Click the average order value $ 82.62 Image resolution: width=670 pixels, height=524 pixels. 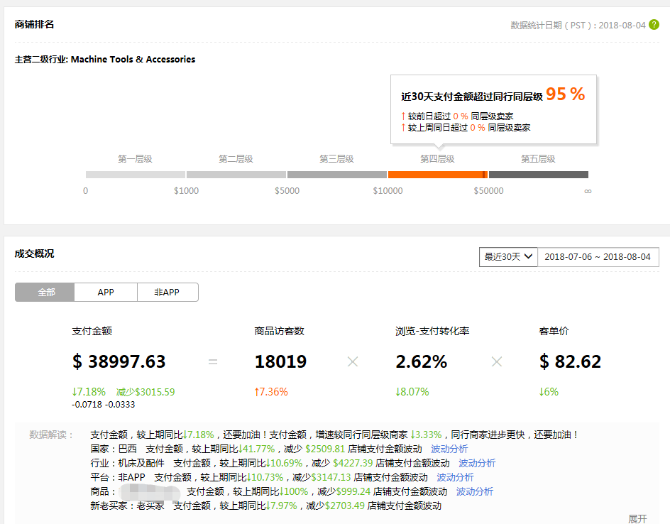tap(570, 361)
